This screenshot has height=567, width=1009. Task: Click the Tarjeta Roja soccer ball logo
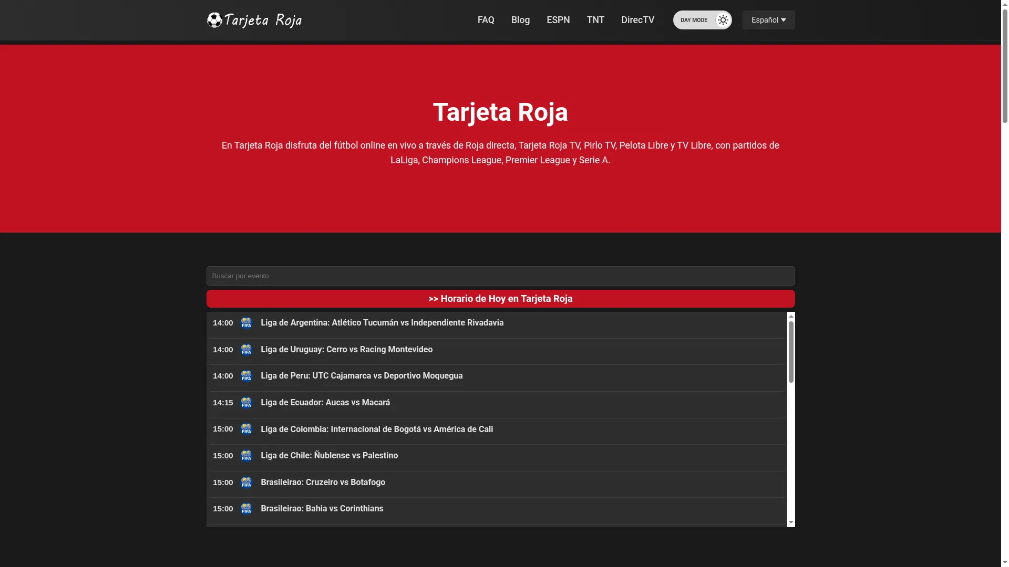click(254, 20)
